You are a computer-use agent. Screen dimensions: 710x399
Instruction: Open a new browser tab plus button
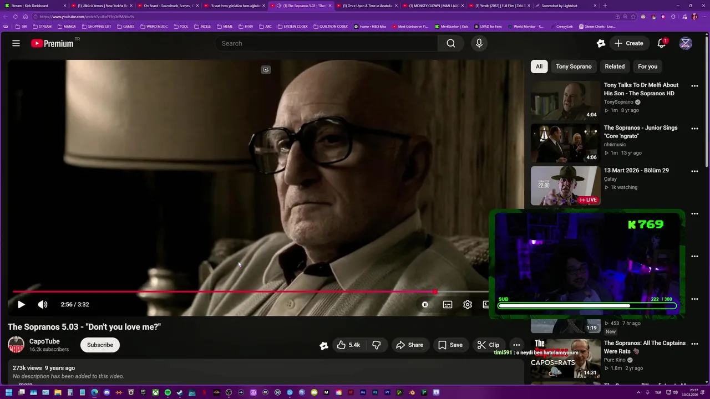[605, 6]
